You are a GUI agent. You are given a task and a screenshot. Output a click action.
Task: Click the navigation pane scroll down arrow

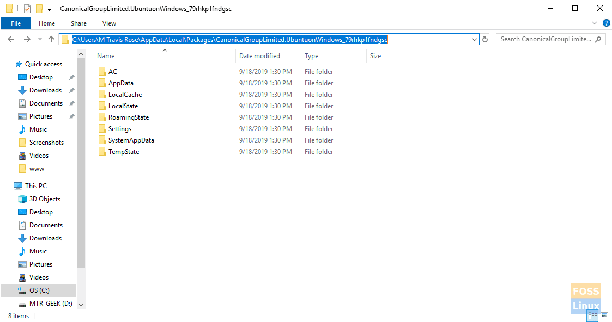tap(81, 305)
